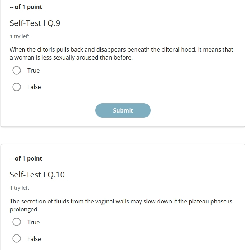
Task: Choose the True radio button for Q.10
Action: [17, 222]
